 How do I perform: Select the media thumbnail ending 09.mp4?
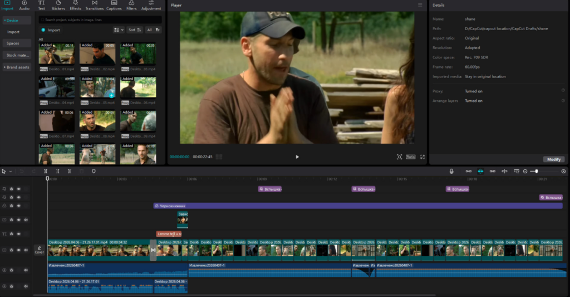[x=138, y=121]
